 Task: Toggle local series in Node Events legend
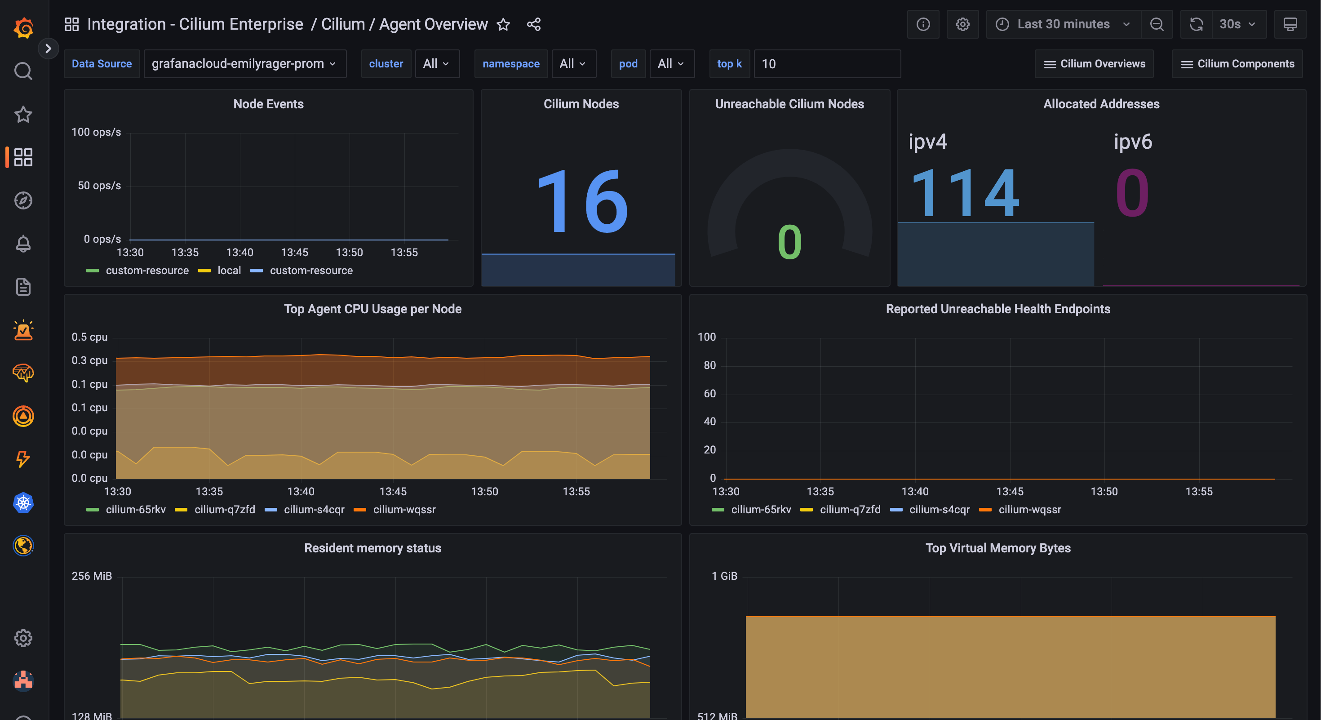tap(229, 270)
